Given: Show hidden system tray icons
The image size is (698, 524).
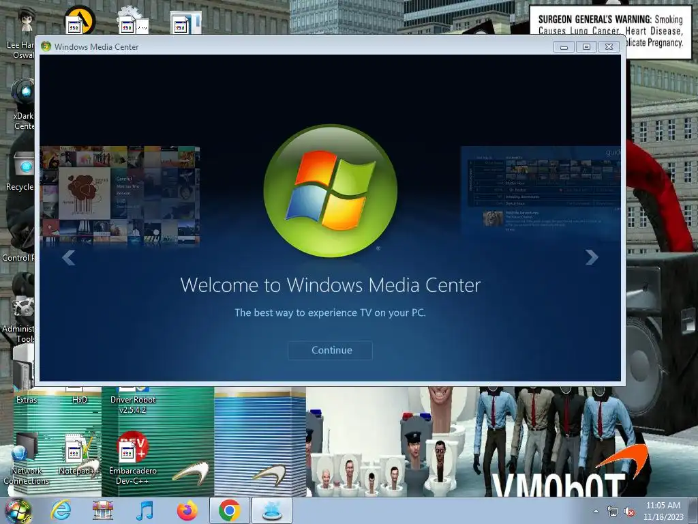Looking at the screenshot, I should [x=596, y=512].
